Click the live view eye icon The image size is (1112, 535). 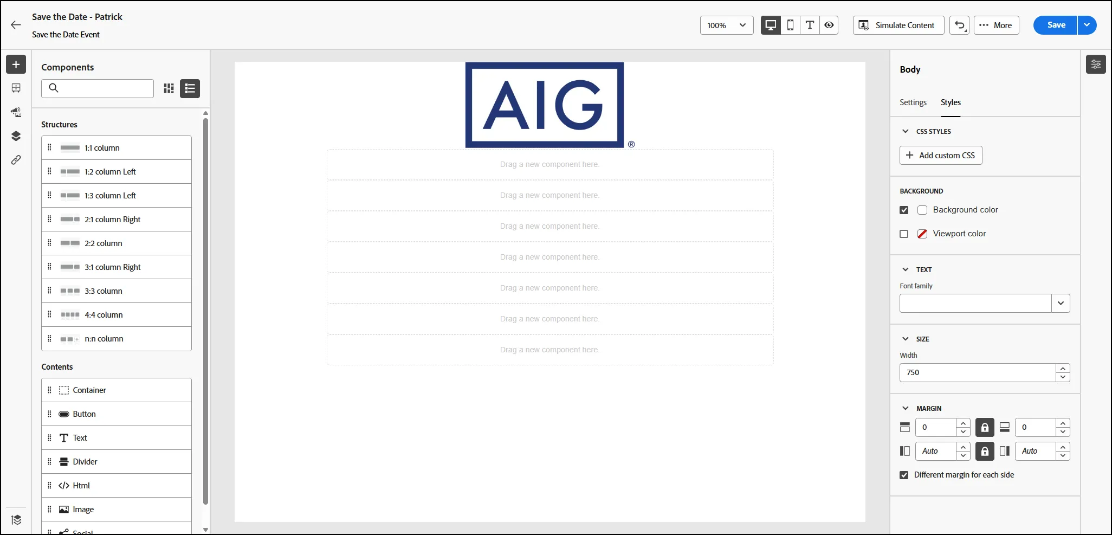point(829,25)
